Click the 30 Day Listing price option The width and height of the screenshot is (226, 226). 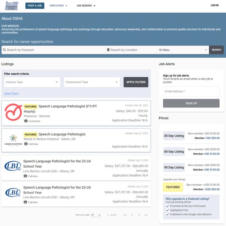tap(174, 136)
